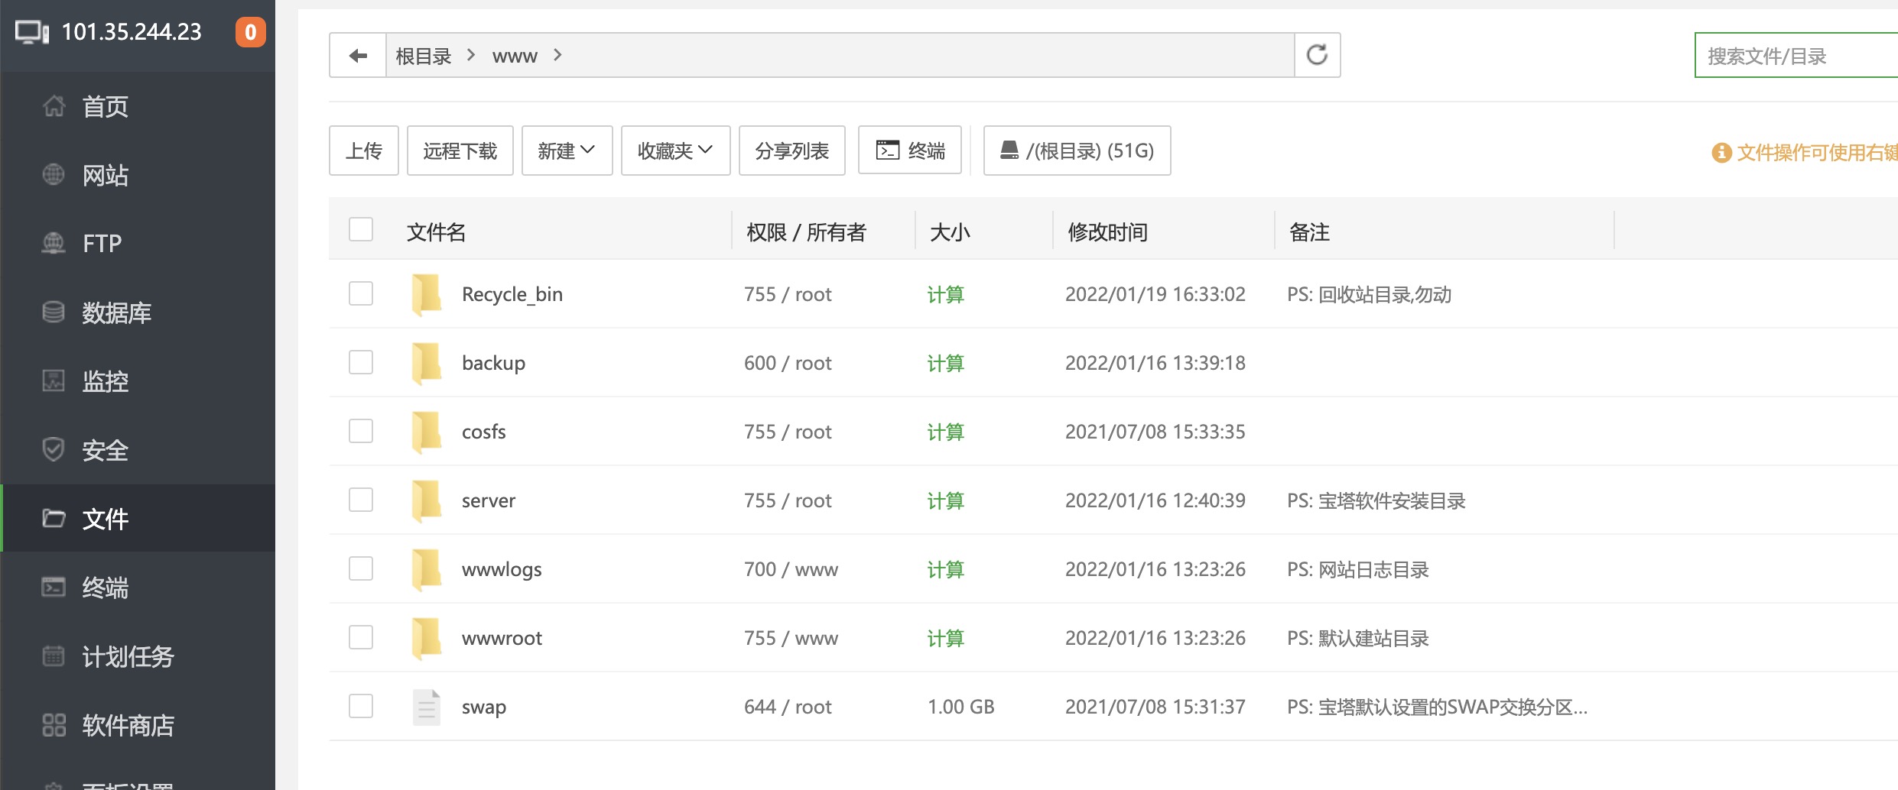Click the swap file document icon
1898x790 pixels.
[x=427, y=707]
